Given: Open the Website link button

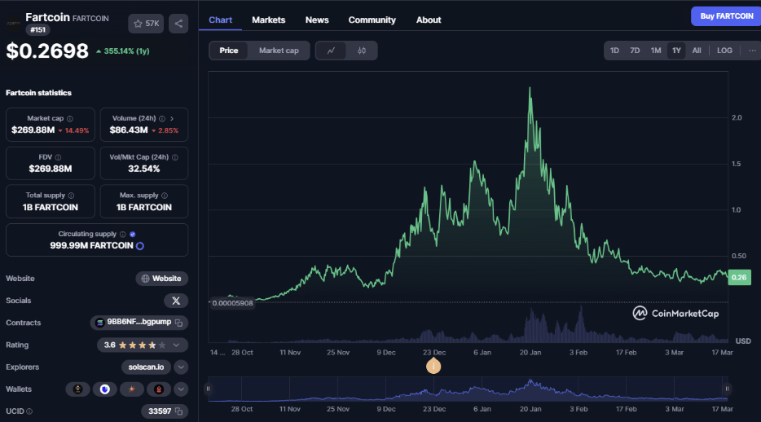Looking at the screenshot, I should [x=161, y=279].
